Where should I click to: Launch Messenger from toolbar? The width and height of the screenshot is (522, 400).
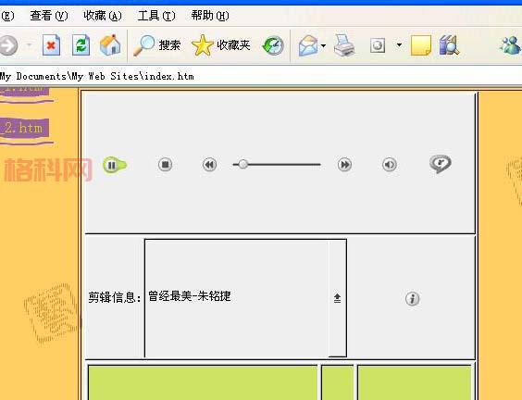(510, 45)
